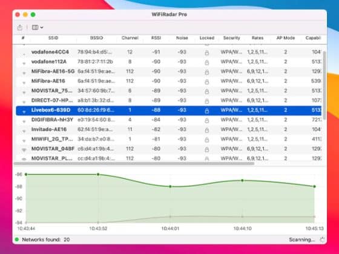Click the Rates column header

point(257,38)
